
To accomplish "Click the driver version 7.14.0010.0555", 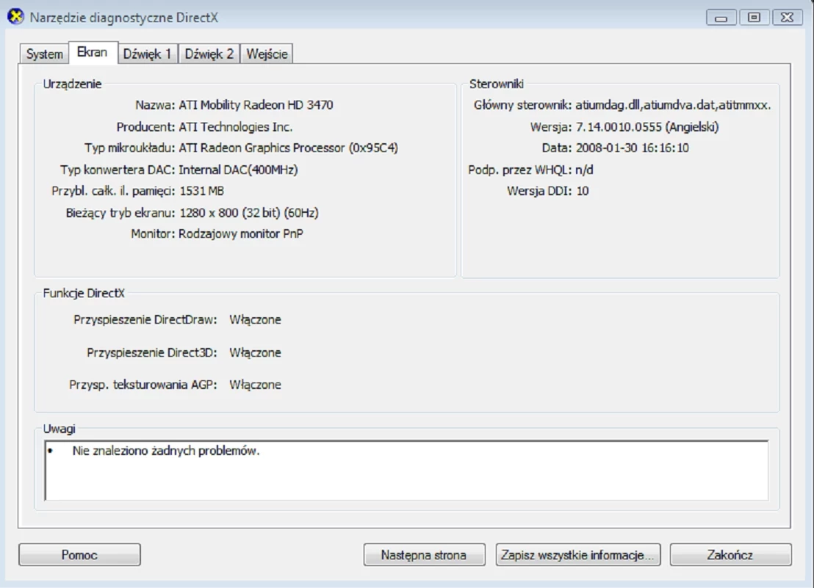I will [647, 127].
